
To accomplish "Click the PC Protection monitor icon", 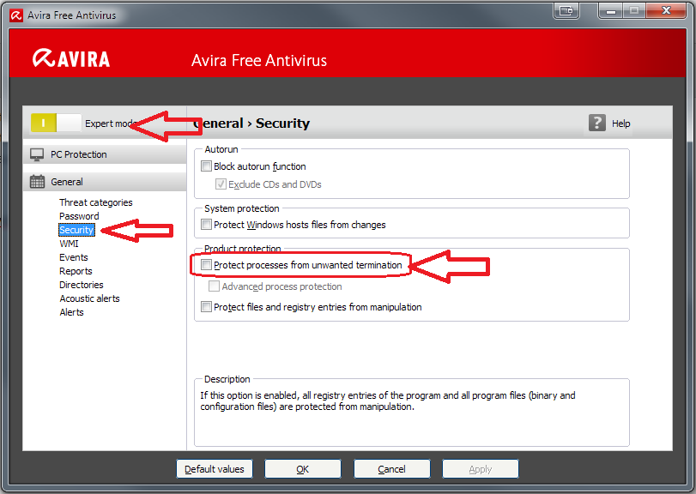I will pyautogui.click(x=37, y=154).
